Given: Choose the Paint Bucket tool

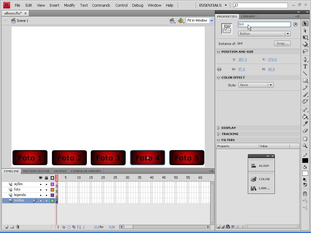Looking at the screenshot, I should [x=305, y=116].
